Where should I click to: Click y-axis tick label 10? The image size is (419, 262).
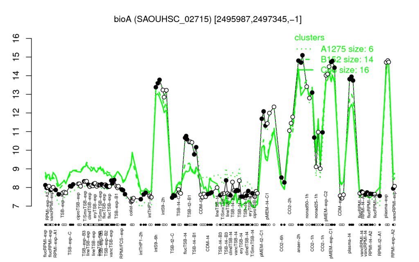pyautogui.click(x=16, y=150)
